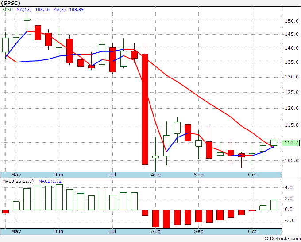Image resolution: width=301 pixels, height=242 pixels.
Task: Select the MA(3) legend label
Action: [59, 10]
